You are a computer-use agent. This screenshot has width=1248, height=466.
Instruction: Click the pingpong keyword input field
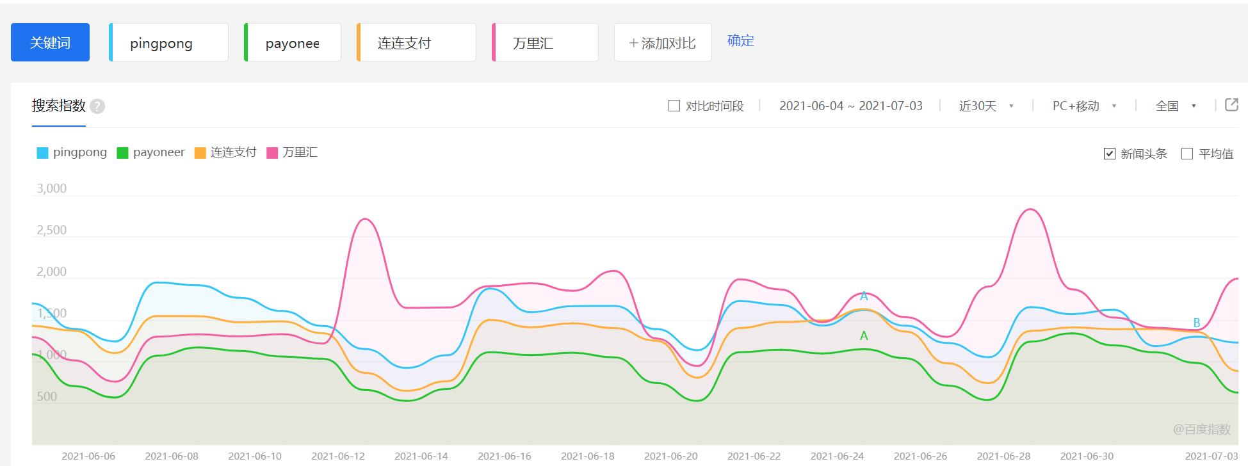click(169, 42)
